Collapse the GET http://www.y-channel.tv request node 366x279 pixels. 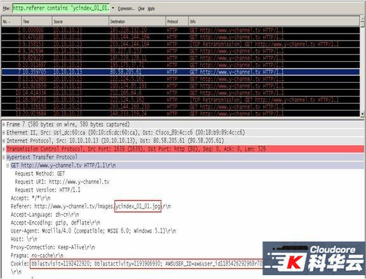tap(8, 165)
